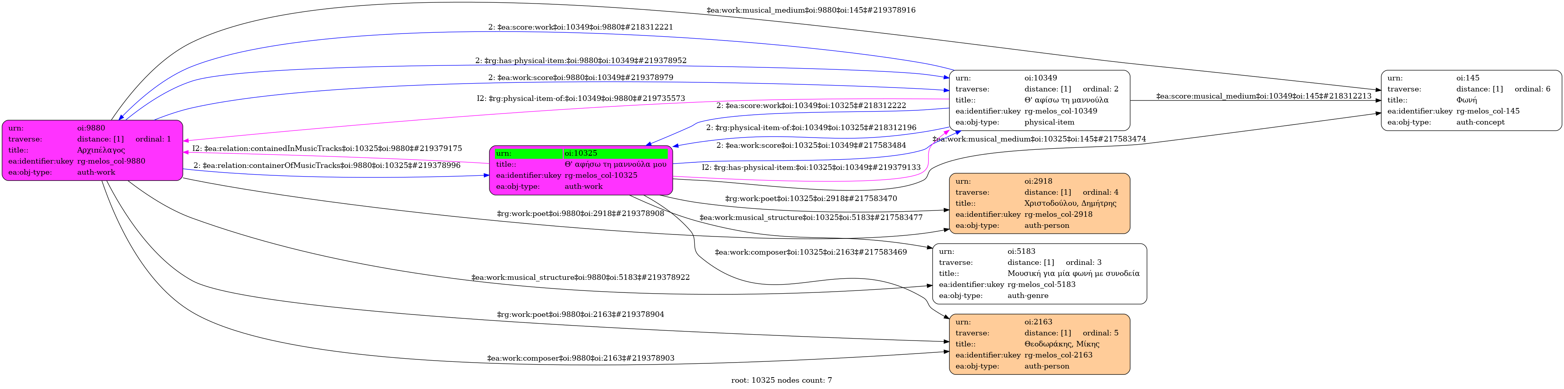Click the root nodes count footer text
This screenshot has width=1564, height=389.
point(781,380)
